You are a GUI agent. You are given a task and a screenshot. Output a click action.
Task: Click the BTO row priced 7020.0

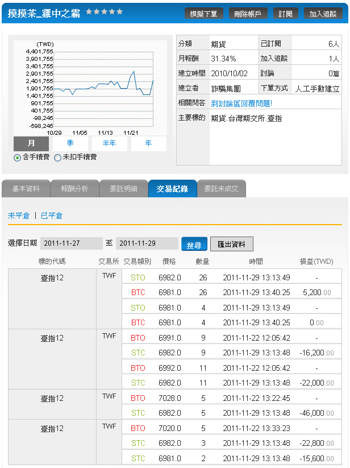coord(232,428)
